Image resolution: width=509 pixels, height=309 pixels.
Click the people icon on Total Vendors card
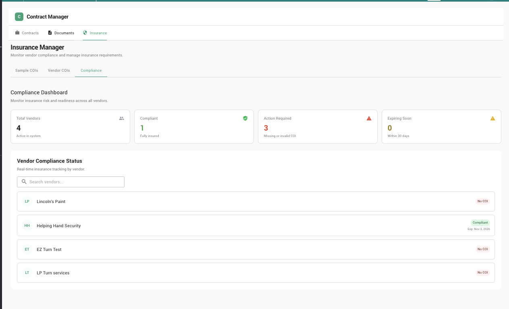click(x=122, y=118)
